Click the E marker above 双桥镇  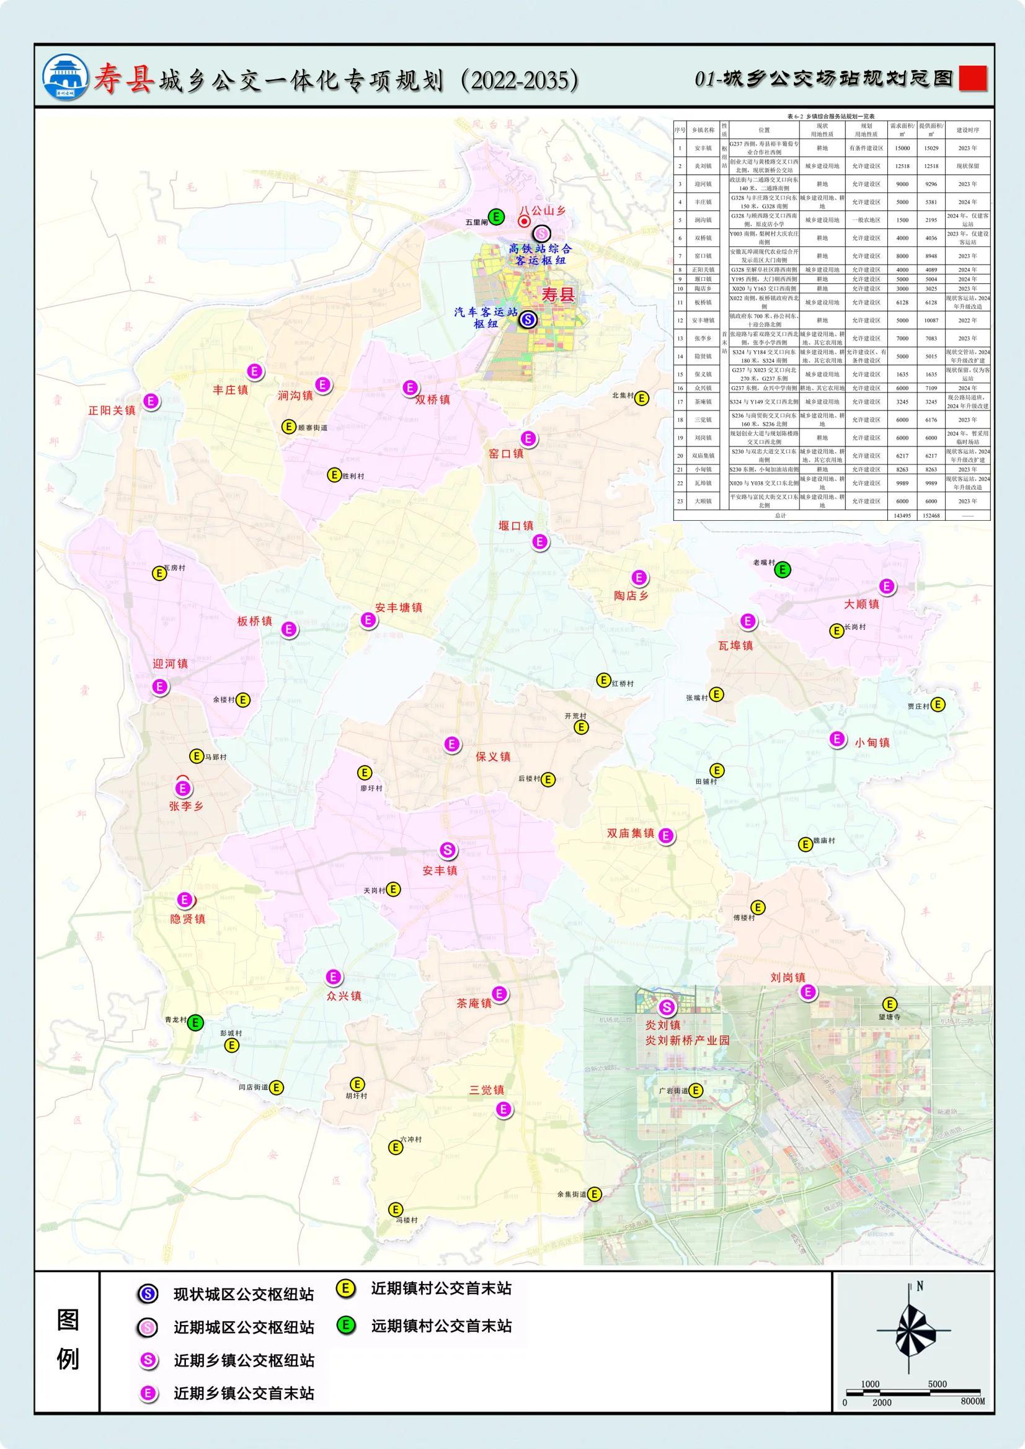(410, 388)
